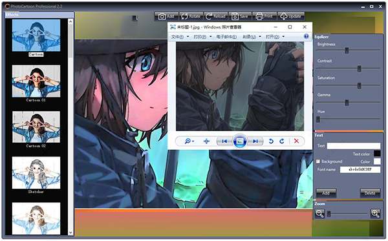This screenshot has height=241, width=388.
Task: Rotate the image with Rotate button
Action: point(191,16)
